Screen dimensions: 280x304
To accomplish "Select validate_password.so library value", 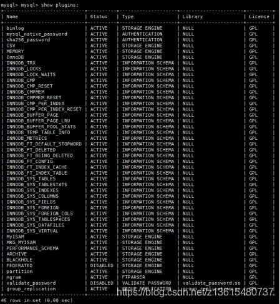I will tap(211, 283).
